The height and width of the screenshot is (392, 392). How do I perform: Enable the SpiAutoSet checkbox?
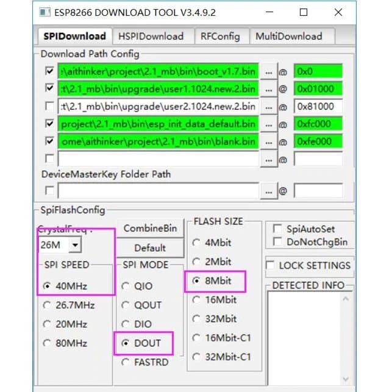coord(277,229)
